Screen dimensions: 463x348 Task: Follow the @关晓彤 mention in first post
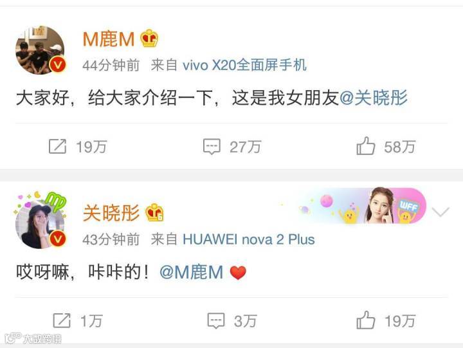(x=374, y=98)
